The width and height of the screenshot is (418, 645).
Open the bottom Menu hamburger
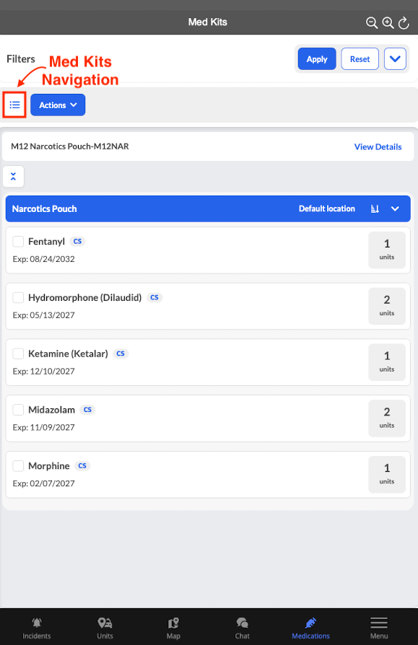(379, 628)
